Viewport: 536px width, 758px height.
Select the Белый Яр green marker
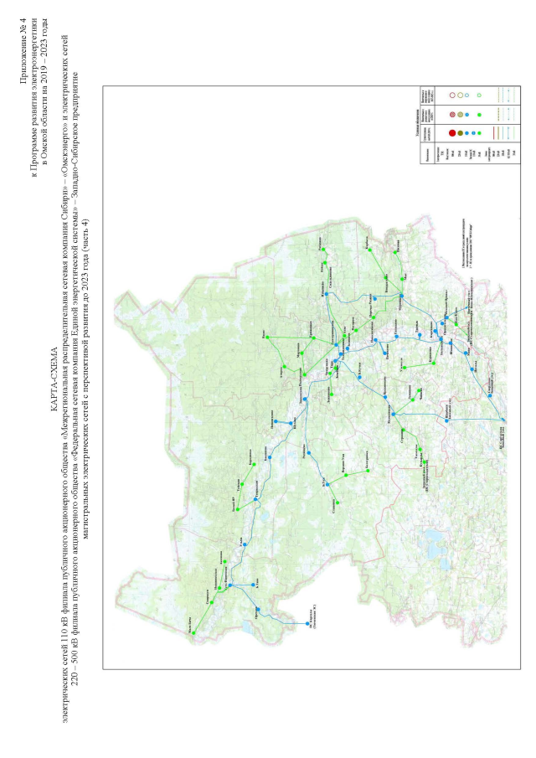(x=238, y=509)
